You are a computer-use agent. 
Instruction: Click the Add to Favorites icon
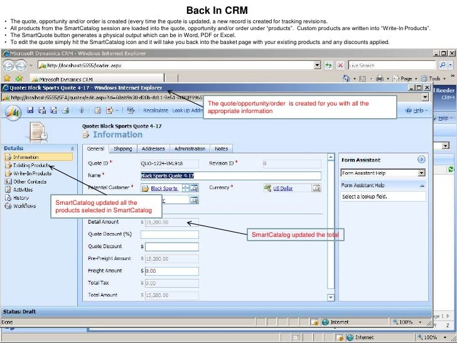pos(19,78)
